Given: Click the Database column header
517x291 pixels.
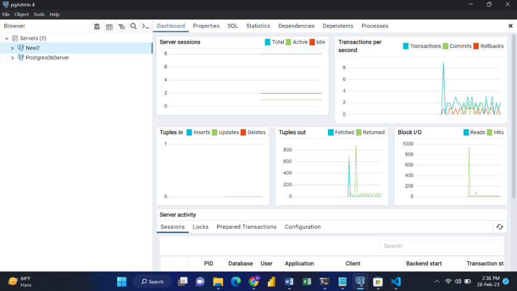Looking at the screenshot, I should [x=241, y=264].
